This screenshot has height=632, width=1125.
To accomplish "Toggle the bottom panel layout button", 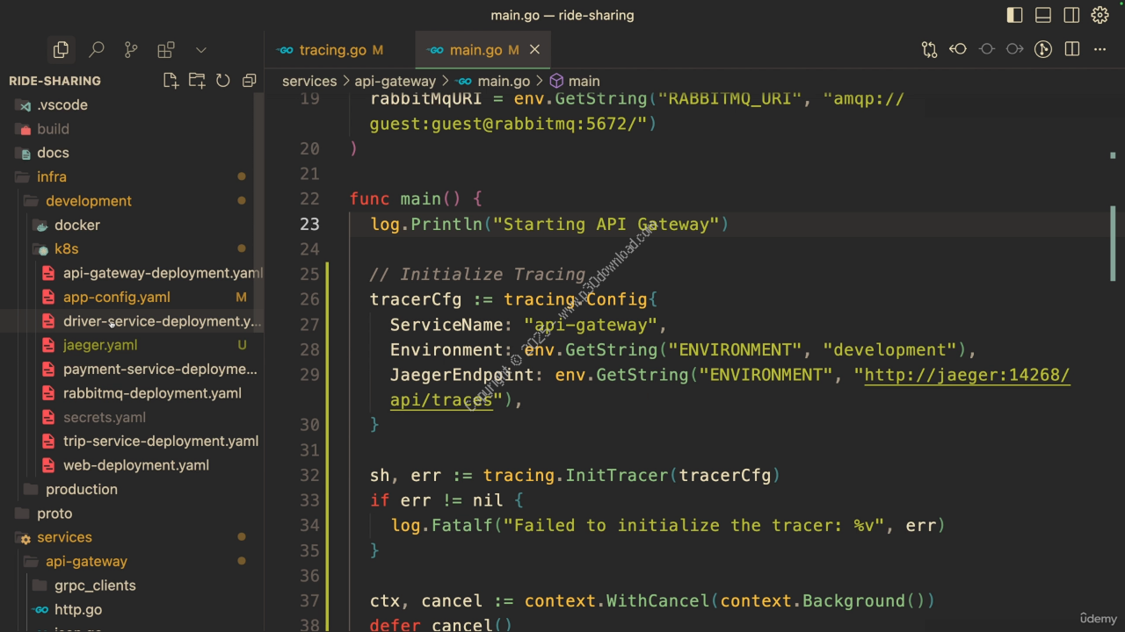I will pos(1043,15).
